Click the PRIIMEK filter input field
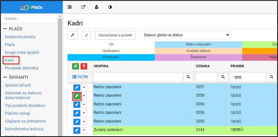This screenshot has width=278, height=137. pyautogui.click(x=249, y=77)
